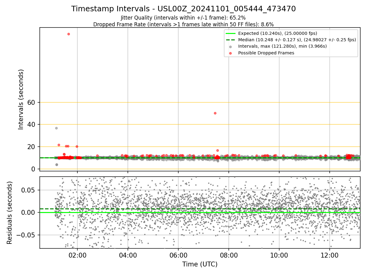Click the x-axis tick label 08:00
Image resolution: width=367 pixels, height=275 pixels.
[x=229, y=255]
